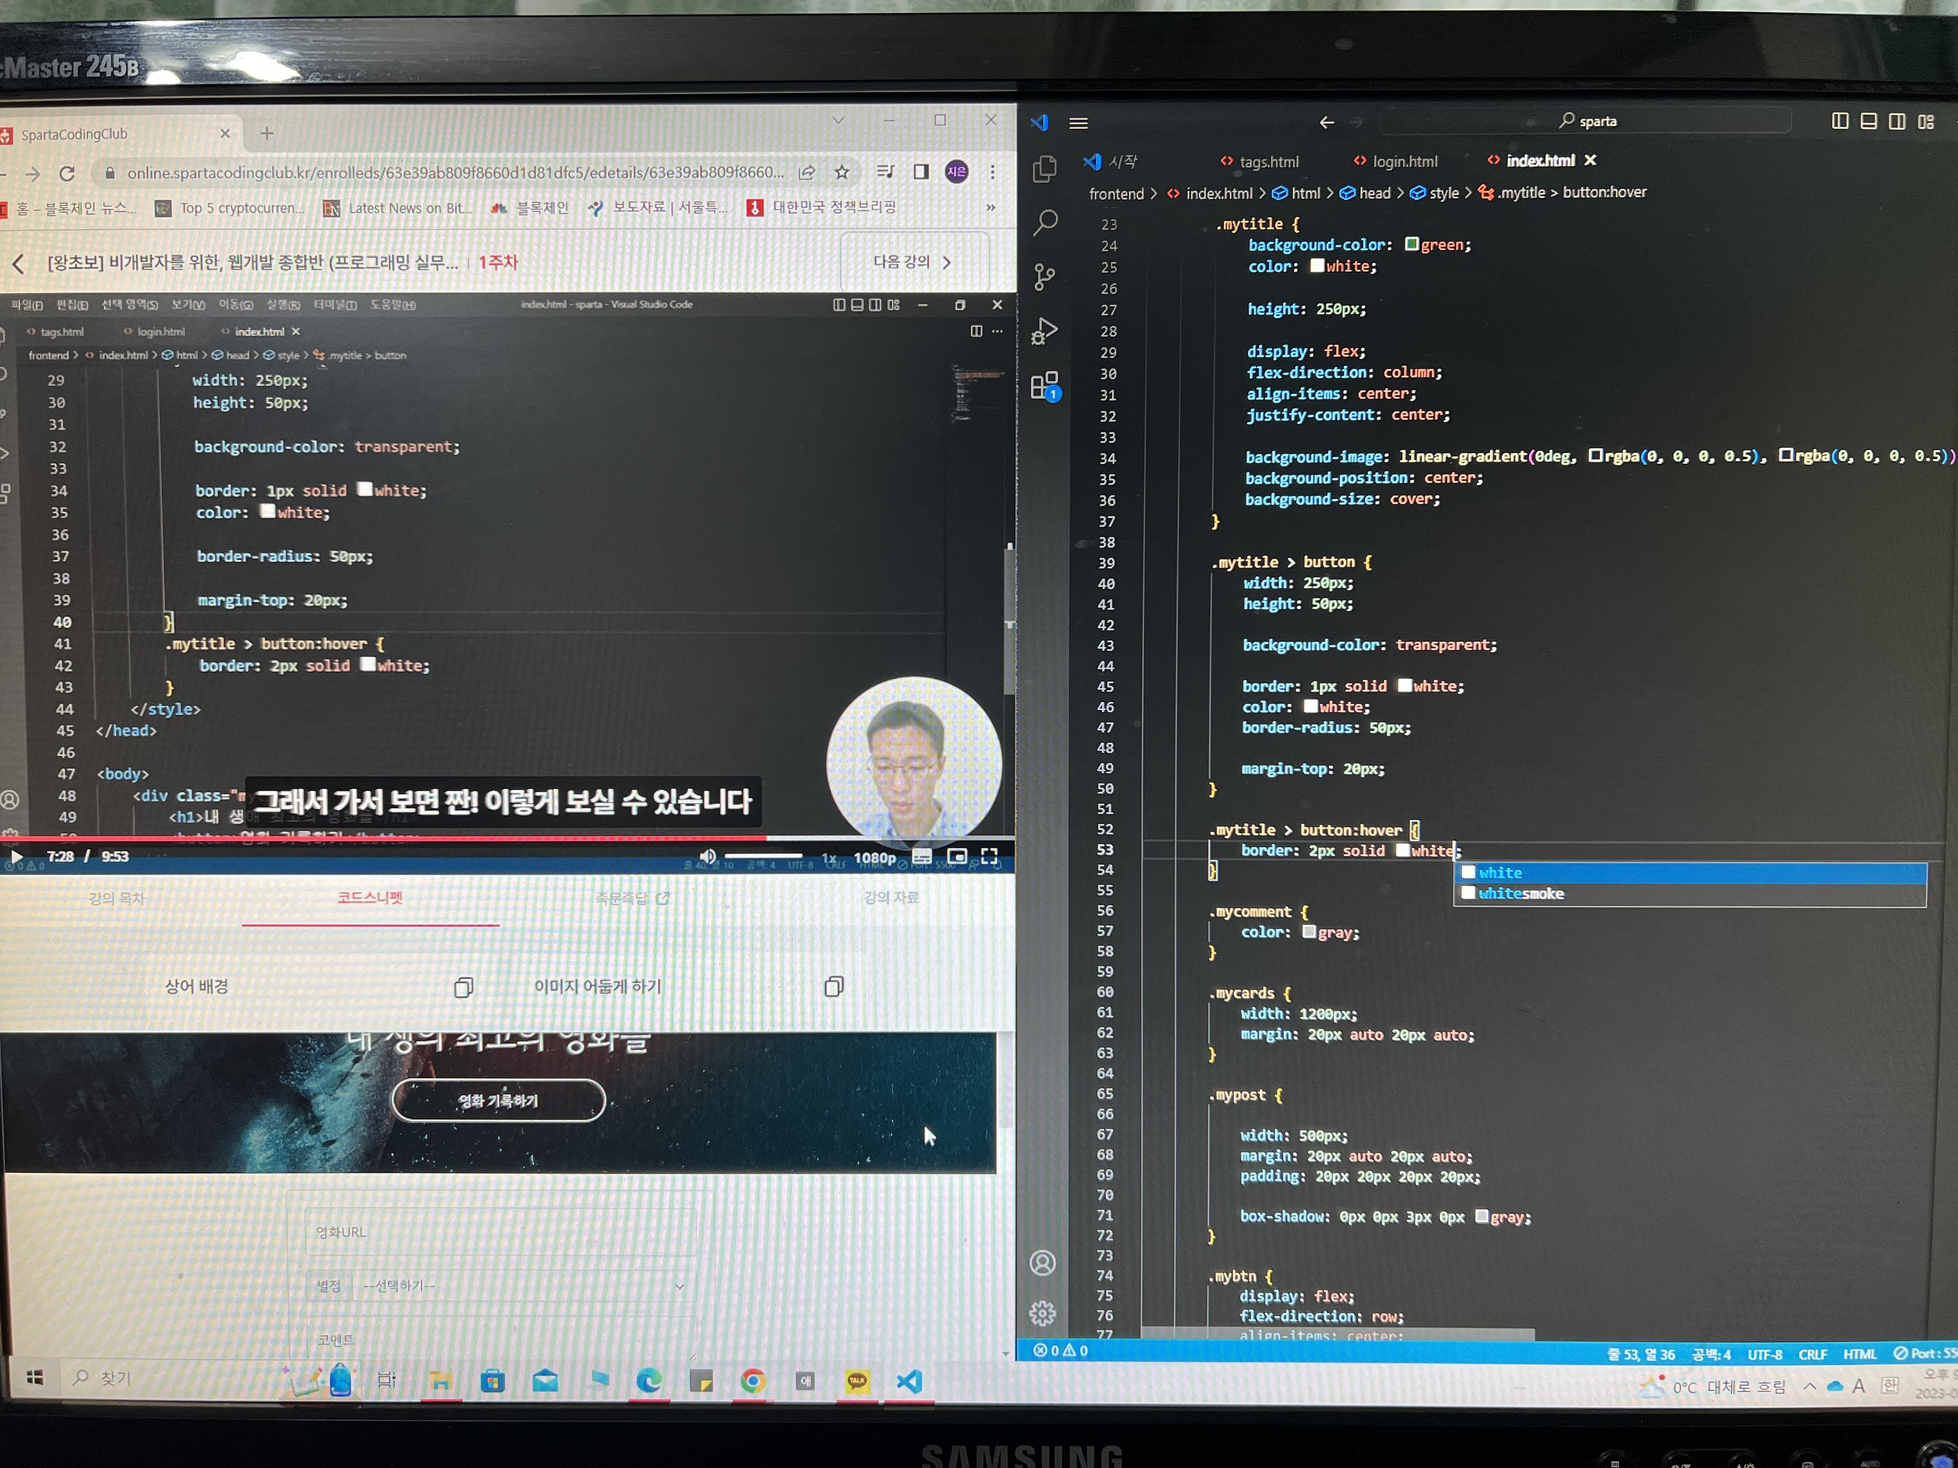
Task: Open the Search view in VS Code activity bar
Action: point(1046,222)
